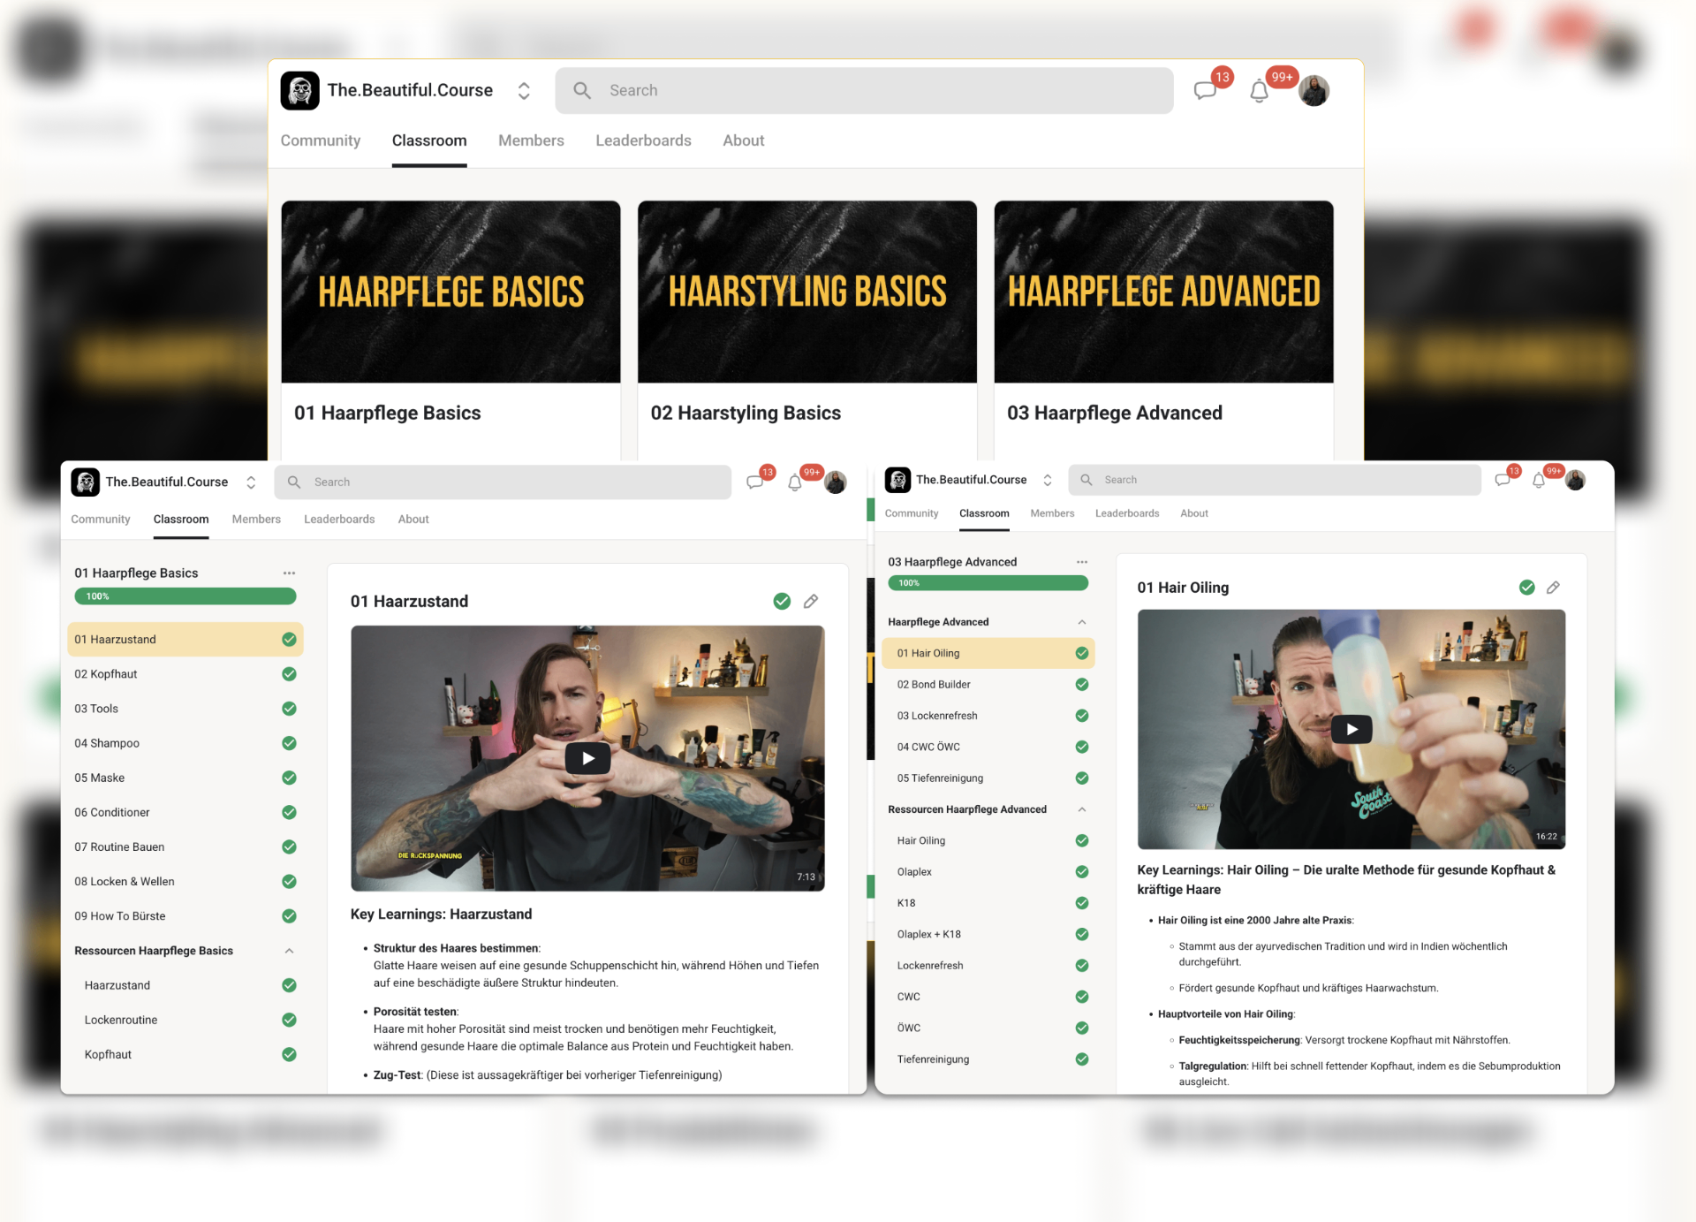This screenshot has height=1222, width=1696.
Task: Click the pencil edit icon beside 01 Haarzustand
Action: (811, 602)
